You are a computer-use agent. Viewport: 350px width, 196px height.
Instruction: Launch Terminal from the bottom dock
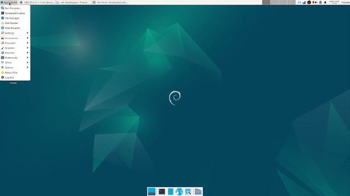click(x=162, y=192)
